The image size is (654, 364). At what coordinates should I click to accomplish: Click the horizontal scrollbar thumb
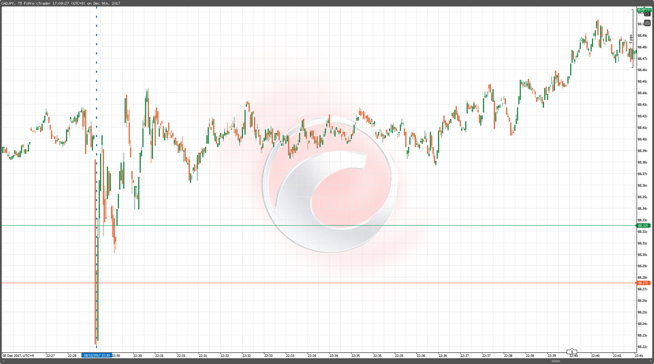tap(556, 361)
